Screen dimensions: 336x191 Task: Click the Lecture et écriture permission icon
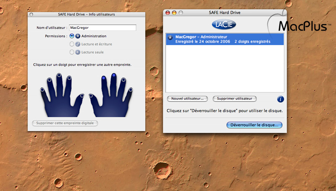[78, 44]
